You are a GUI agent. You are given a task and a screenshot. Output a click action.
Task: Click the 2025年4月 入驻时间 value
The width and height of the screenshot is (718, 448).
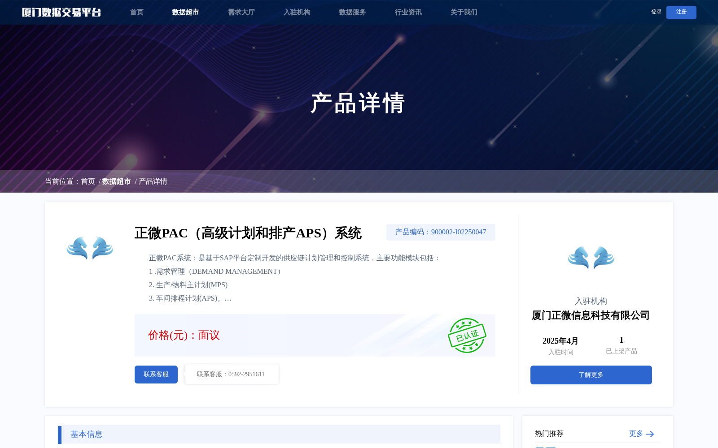point(560,341)
